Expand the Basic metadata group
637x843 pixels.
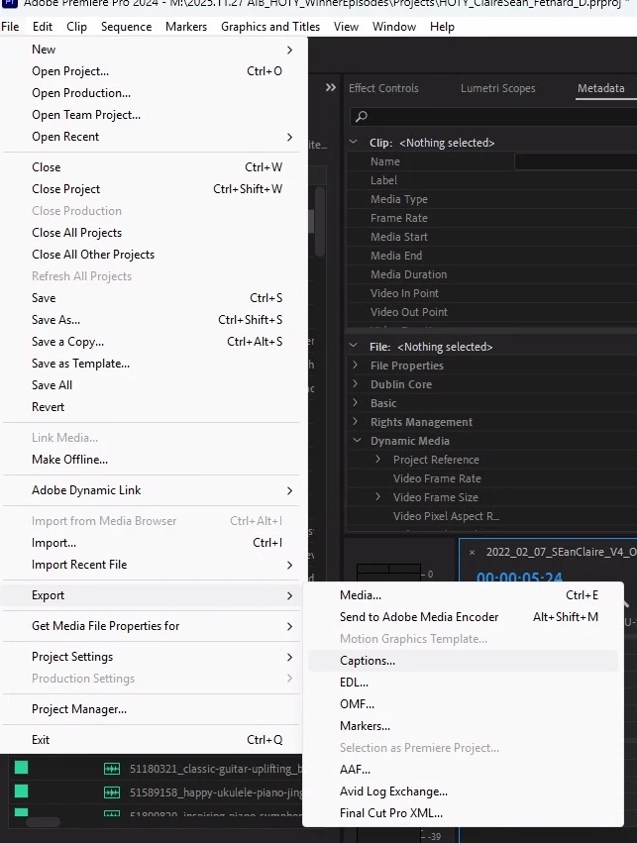tap(355, 402)
